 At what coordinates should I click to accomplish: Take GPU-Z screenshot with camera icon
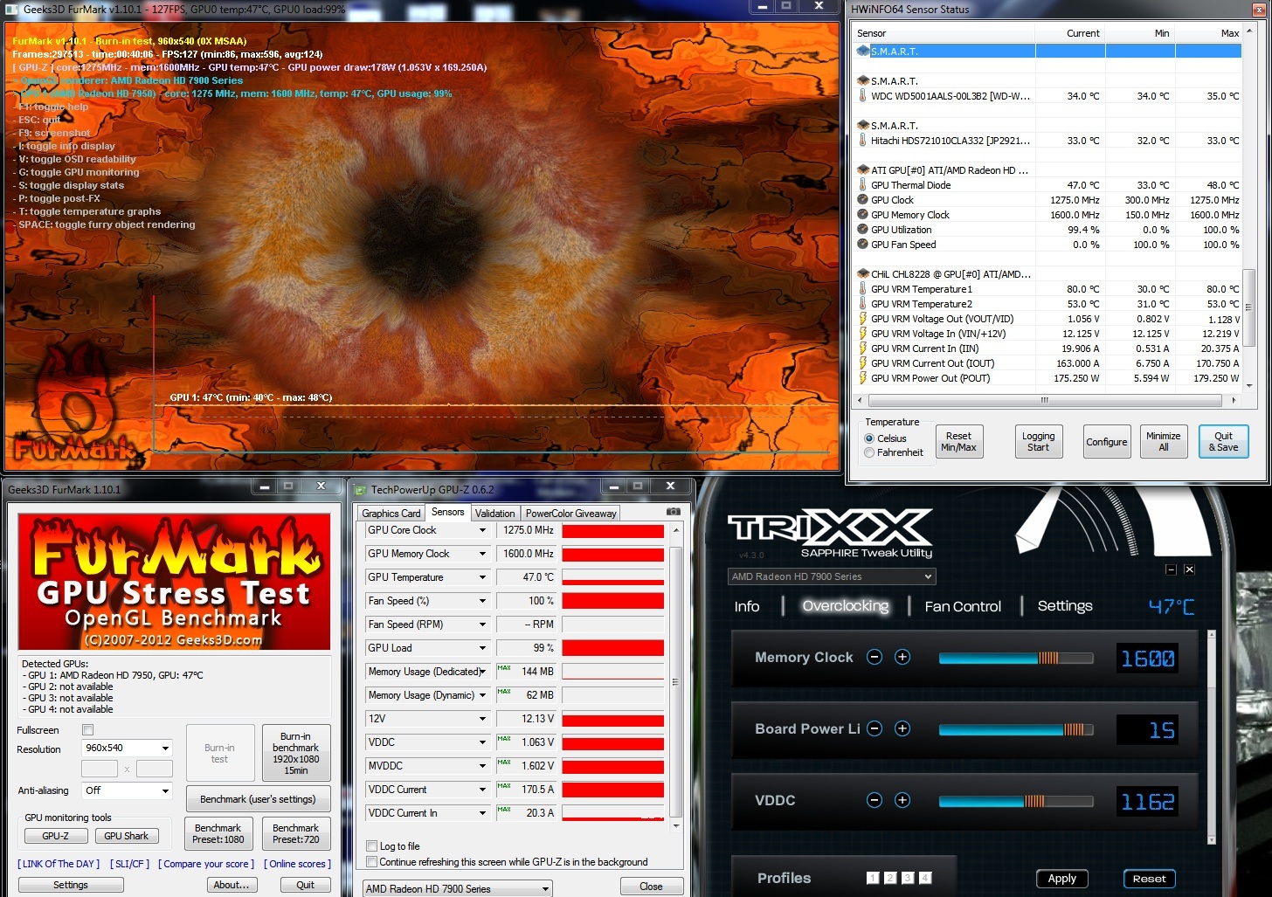coord(674,512)
